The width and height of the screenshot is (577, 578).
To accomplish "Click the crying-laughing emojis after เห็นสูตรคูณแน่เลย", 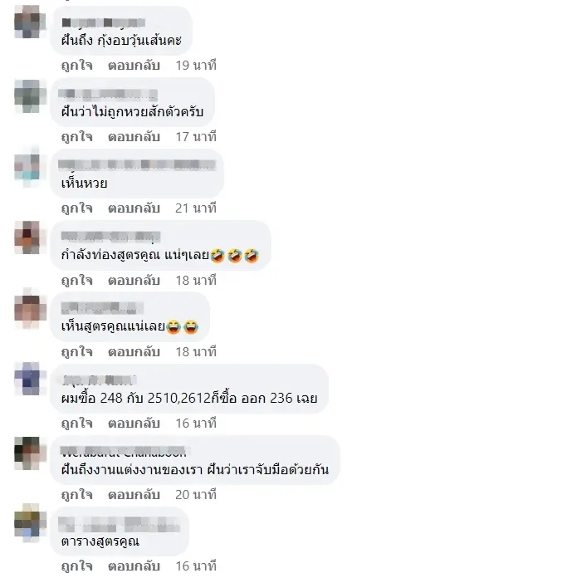I will pos(182,327).
